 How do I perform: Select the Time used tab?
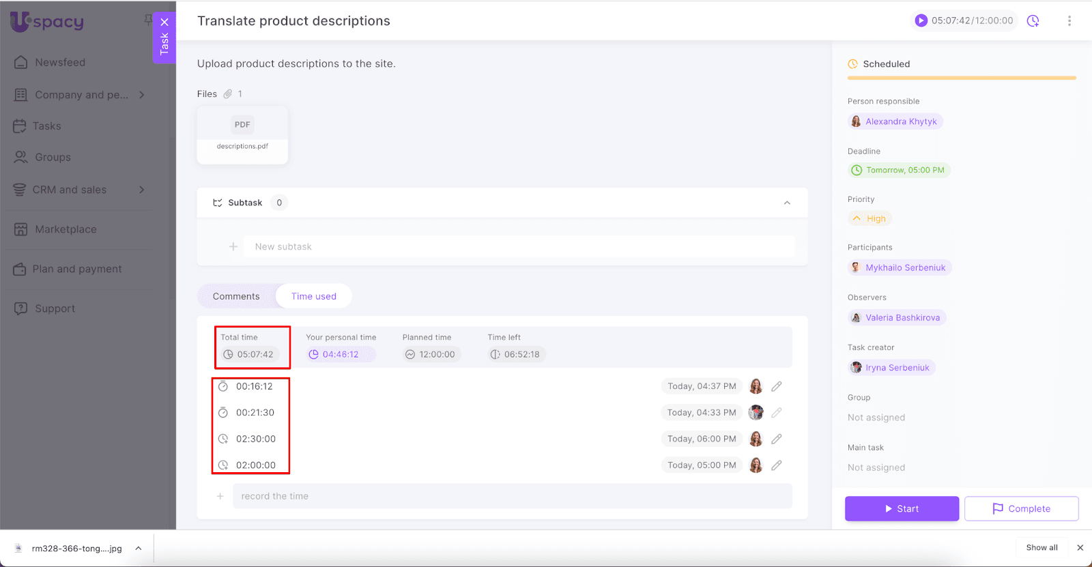[x=313, y=296]
